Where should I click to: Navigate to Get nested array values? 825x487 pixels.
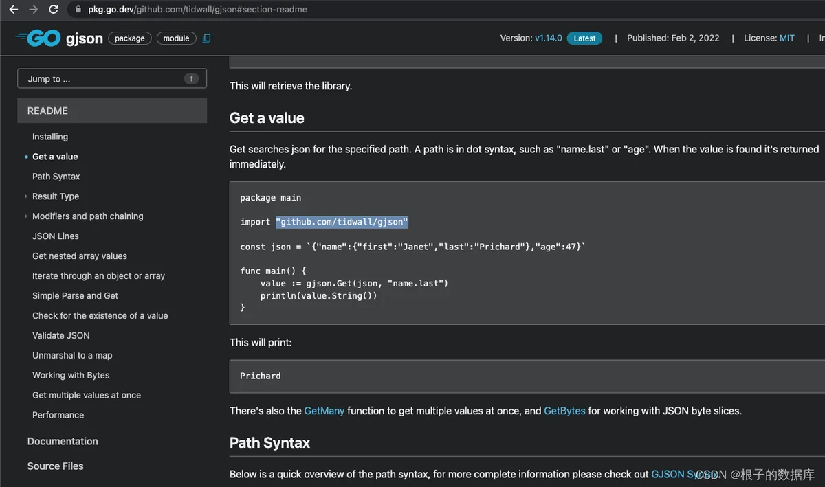[x=80, y=256]
